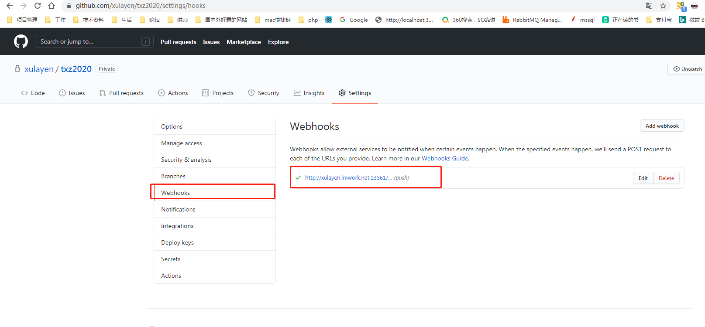Open the RSS feed extension with badge 3

[681, 6]
